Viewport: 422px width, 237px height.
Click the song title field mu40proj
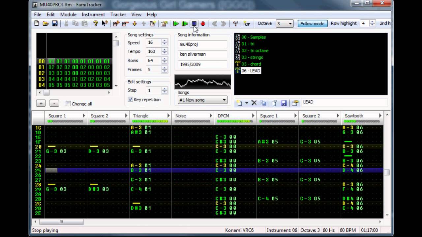(x=202, y=44)
